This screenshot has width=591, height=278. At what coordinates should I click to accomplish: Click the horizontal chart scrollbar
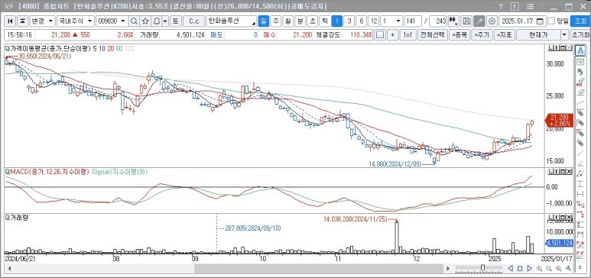pos(227,268)
